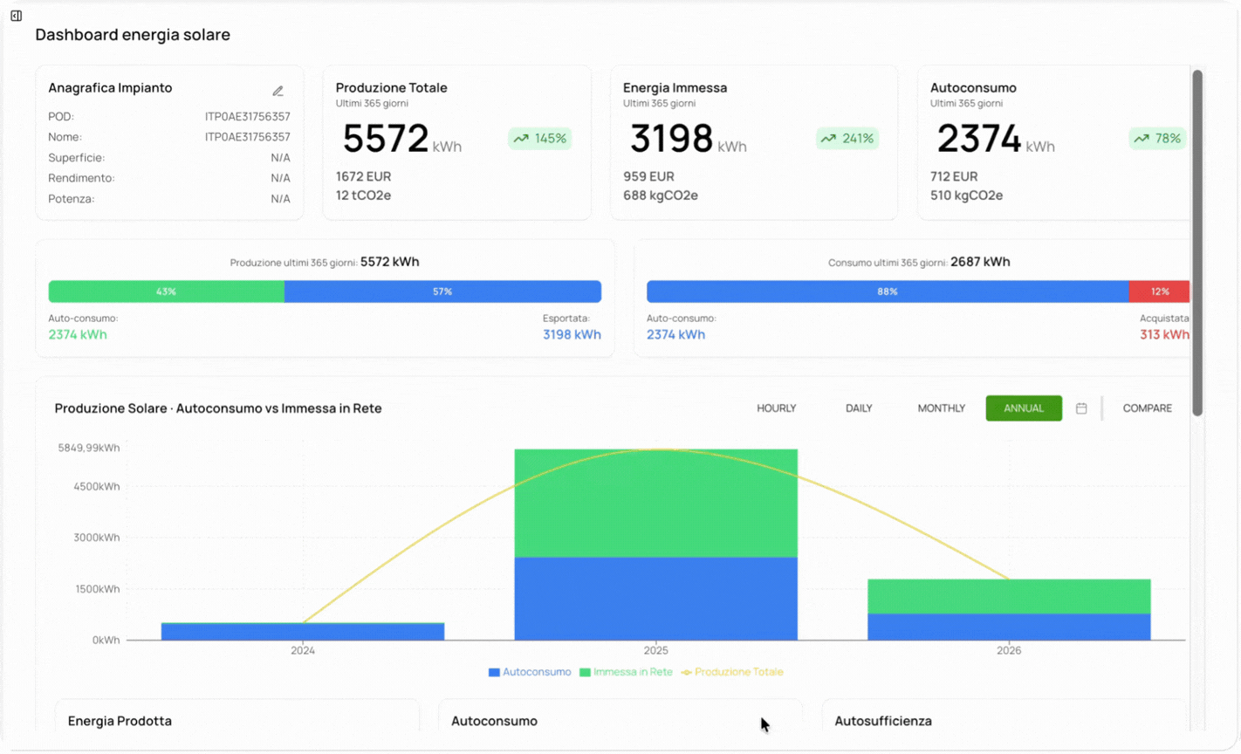Screen dimensions: 1241x754
Task: Click the POD value ITP0AE31756357
Action: [247, 116]
